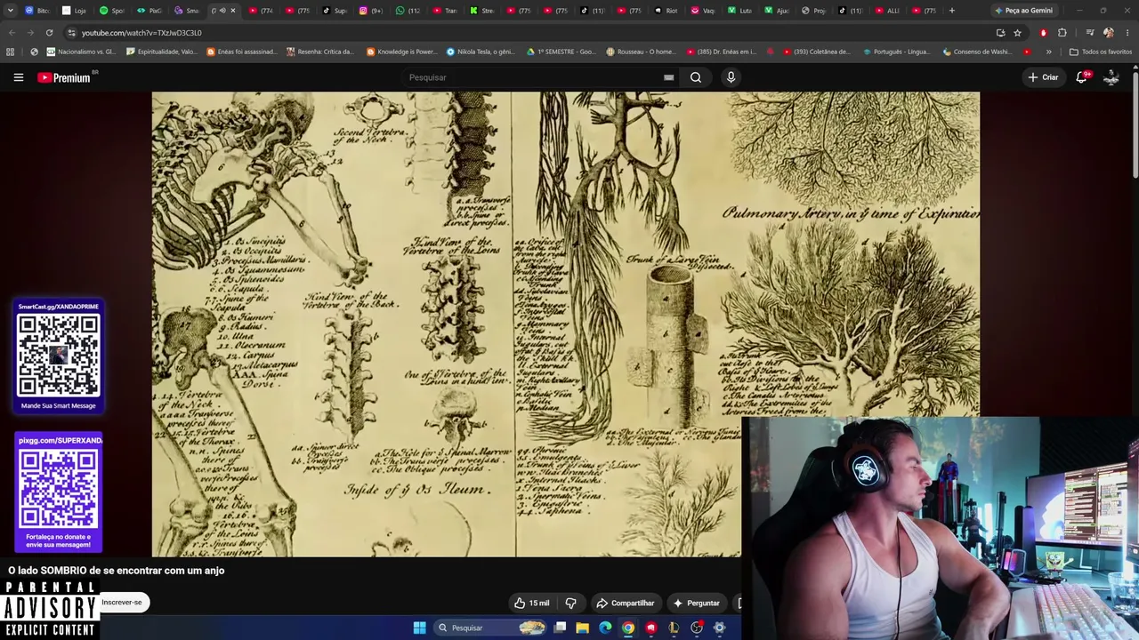Open the Chrome profile avatar
This screenshot has width=1139, height=640.
point(1109,33)
